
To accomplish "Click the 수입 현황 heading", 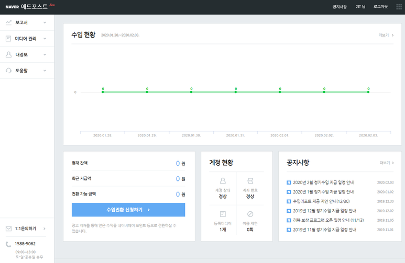I will click(83, 35).
